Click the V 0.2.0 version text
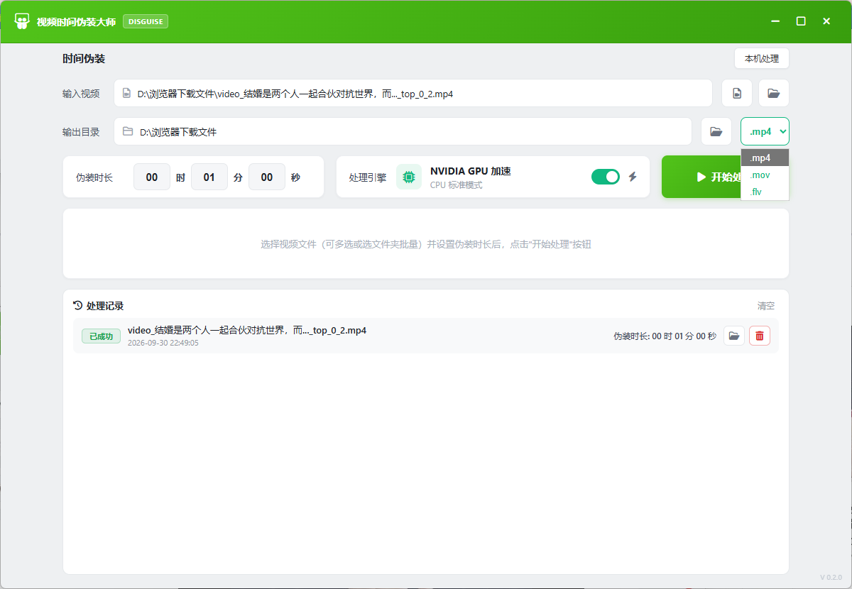The height and width of the screenshot is (589, 852). (x=831, y=577)
